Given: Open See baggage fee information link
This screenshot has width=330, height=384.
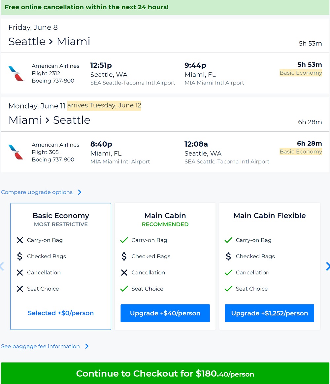Looking at the screenshot, I should point(40,346).
